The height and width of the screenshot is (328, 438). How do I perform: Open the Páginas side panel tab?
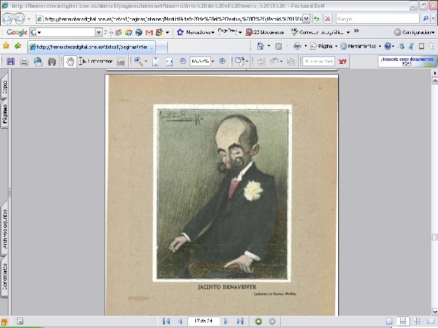pyautogui.click(x=5, y=114)
